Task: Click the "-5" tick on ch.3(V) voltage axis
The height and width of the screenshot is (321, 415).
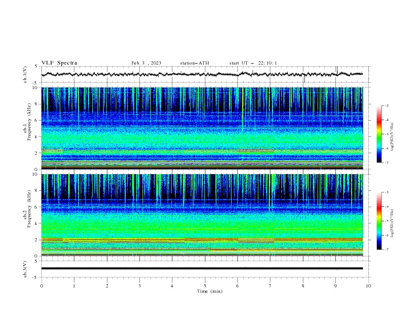Action: [36, 277]
